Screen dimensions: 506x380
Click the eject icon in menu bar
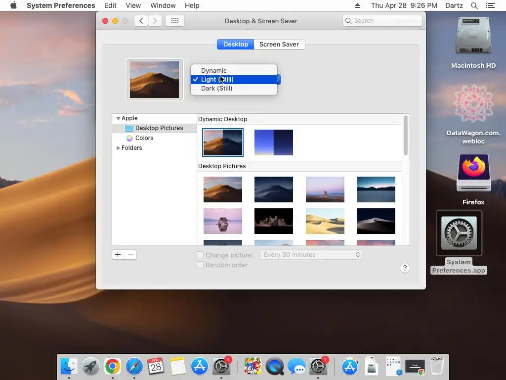click(x=357, y=5)
